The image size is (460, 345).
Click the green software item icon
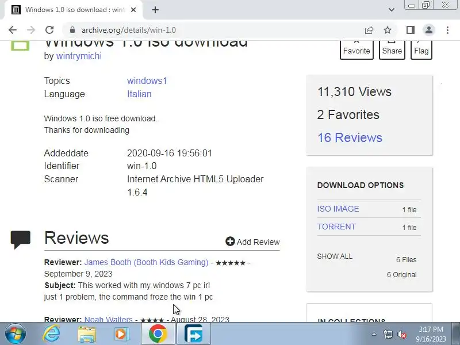20,45
